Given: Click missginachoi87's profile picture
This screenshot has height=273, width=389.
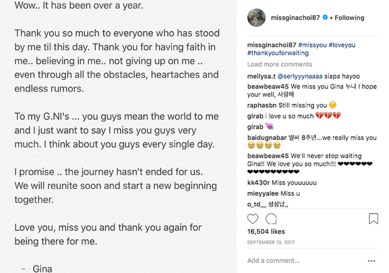Looking at the screenshot, I should [255, 18].
